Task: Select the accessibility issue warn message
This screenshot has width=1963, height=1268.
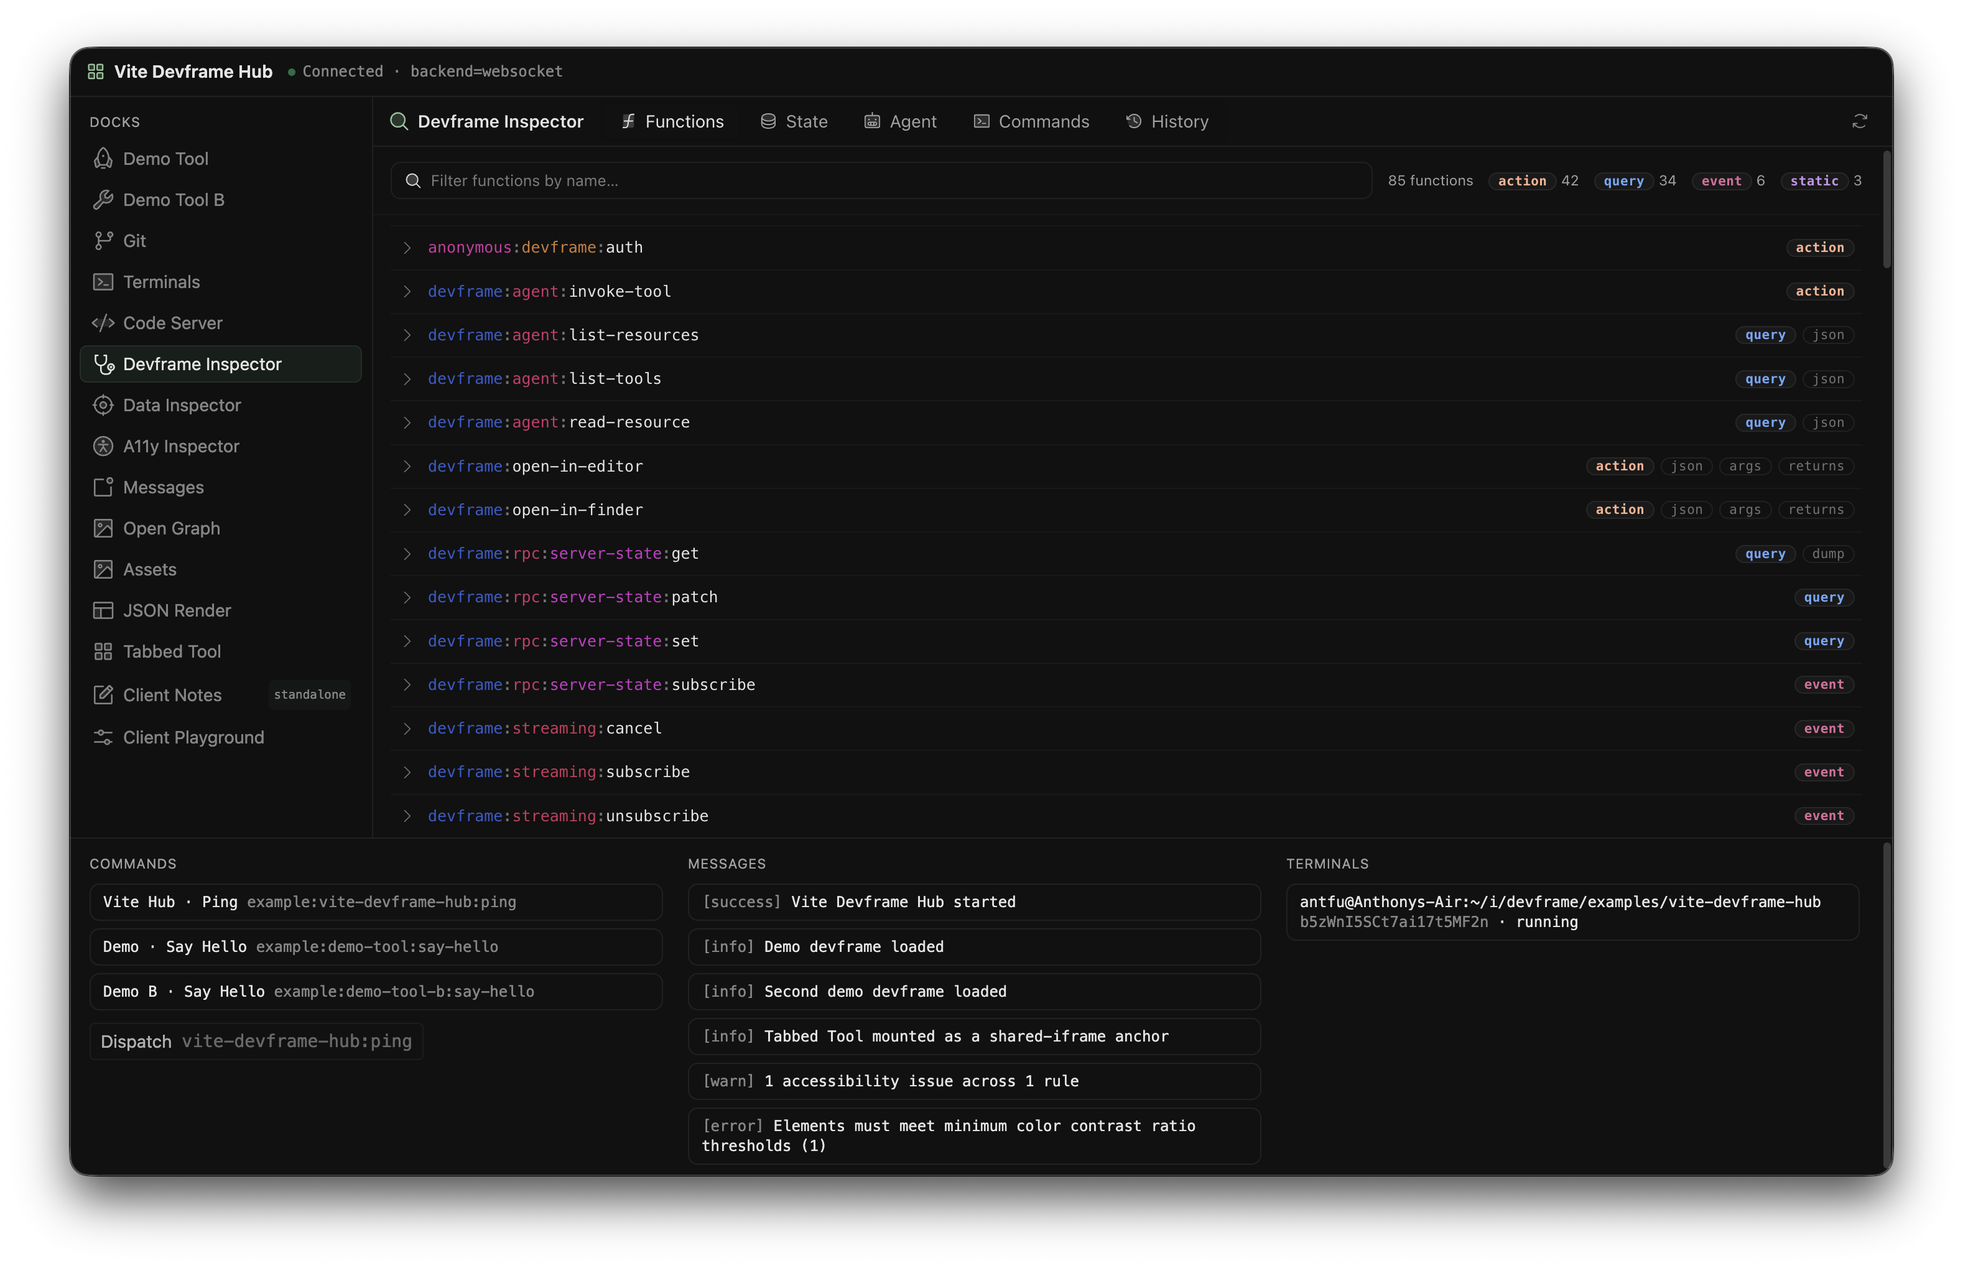Action: click(973, 1082)
